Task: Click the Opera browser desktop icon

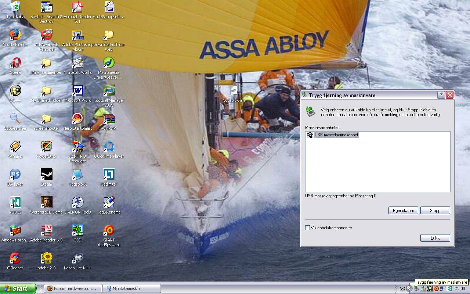Action: [x=15, y=63]
